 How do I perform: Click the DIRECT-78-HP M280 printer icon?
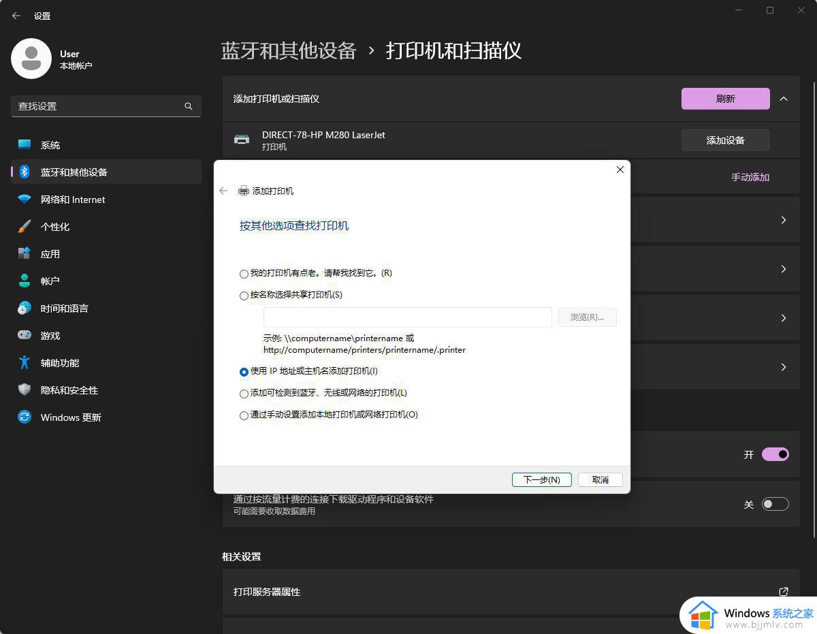click(242, 140)
